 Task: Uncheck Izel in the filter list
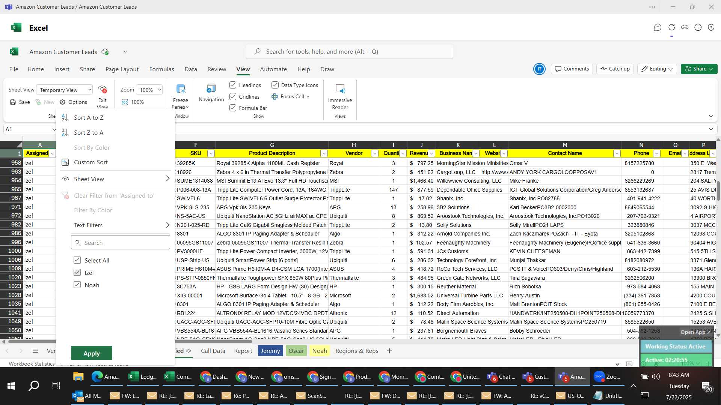tap(77, 273)
